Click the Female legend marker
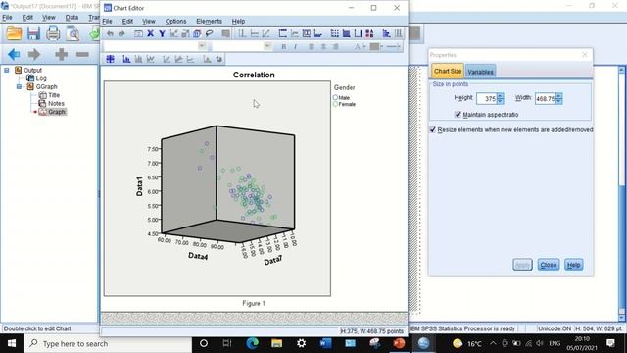The image size is (627, 353). point(335,104)
